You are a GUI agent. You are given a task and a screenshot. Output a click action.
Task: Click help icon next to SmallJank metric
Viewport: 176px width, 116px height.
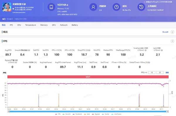pos(145,50)
